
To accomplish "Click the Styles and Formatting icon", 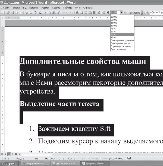I will click(147, 13).
